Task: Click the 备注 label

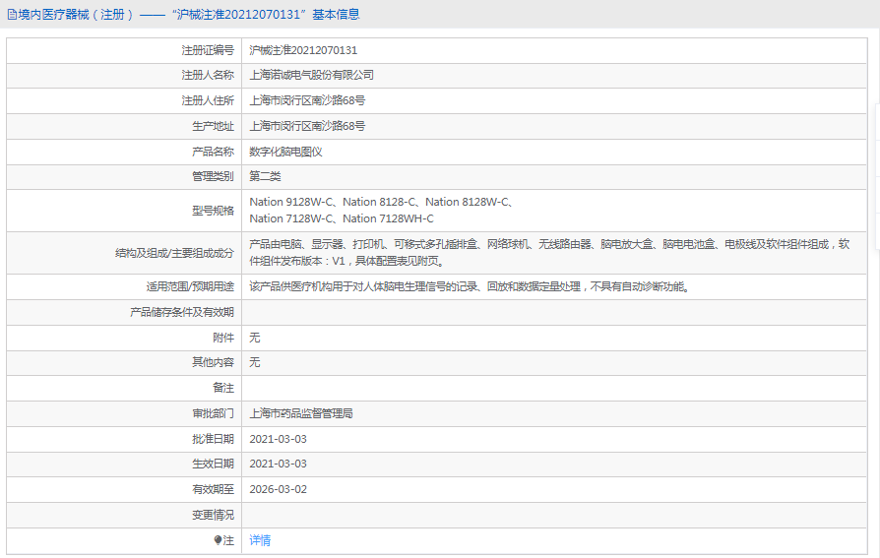Action: (223, 388)
